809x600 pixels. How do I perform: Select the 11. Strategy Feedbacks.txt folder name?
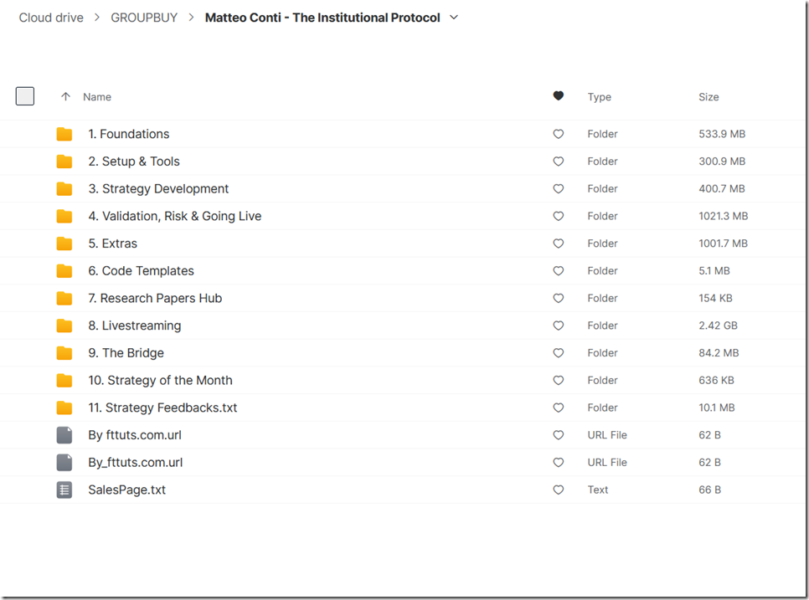click(x=162, y=408)
